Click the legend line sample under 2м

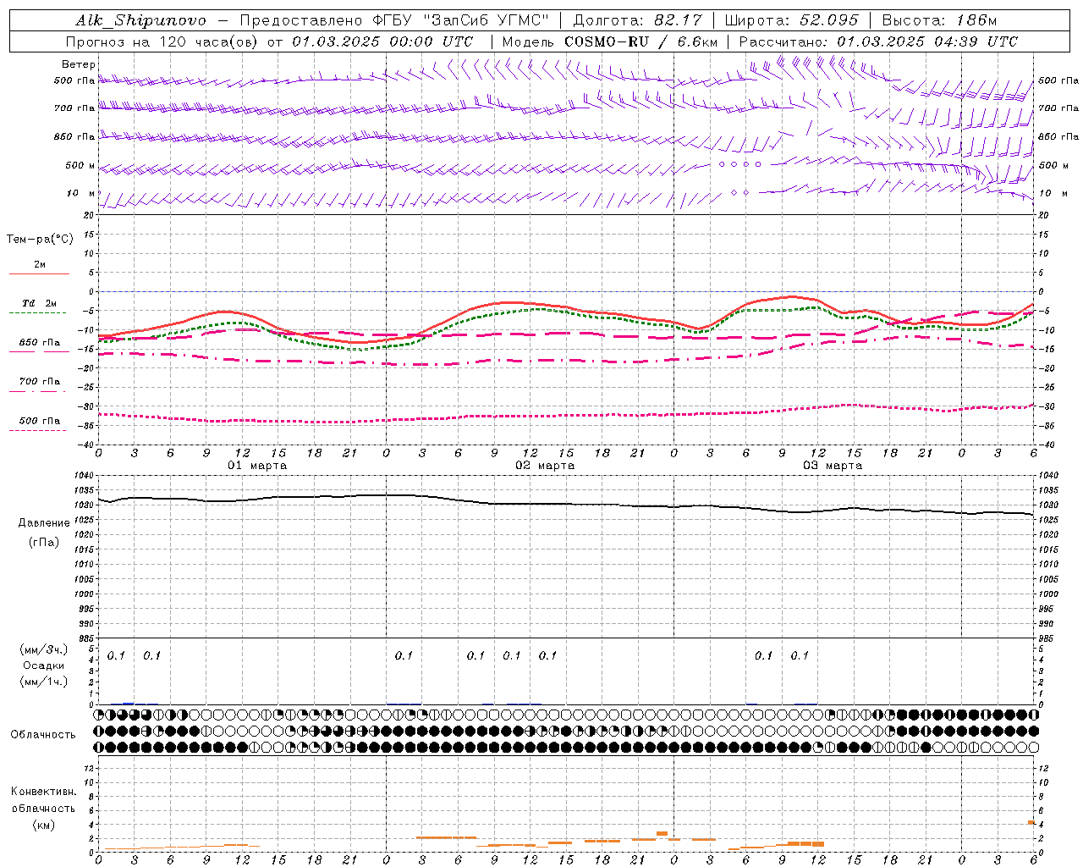tap(39, 273)
